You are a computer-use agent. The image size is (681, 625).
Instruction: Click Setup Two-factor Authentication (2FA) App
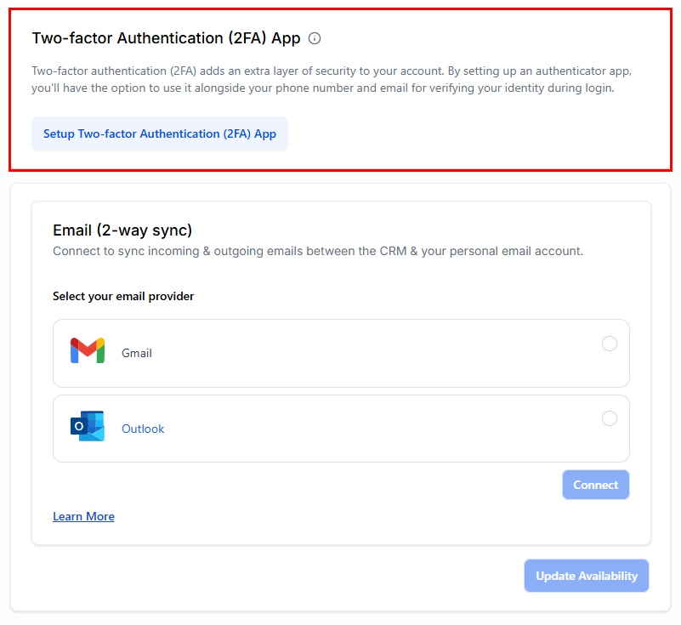(159, 134)
